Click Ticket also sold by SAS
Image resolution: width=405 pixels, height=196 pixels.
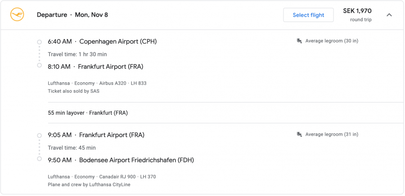tap(73, 91)
